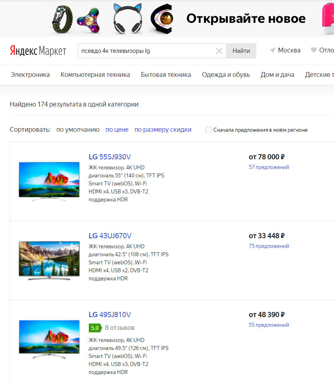Image resolution: width=334 pixels, height=382 pixels.
Task: Open the LG 49SJ810V TV thumbnail
Action: (x=49, y=338)
